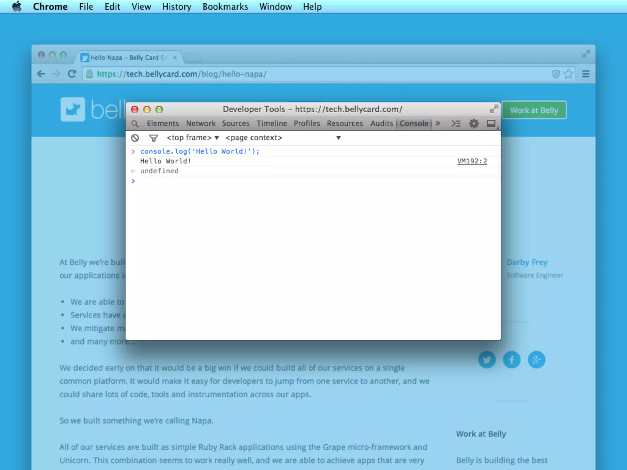Screen dimensions: 627x470
Task: Click the console input prompt line
Action: (x=313, y=181)
